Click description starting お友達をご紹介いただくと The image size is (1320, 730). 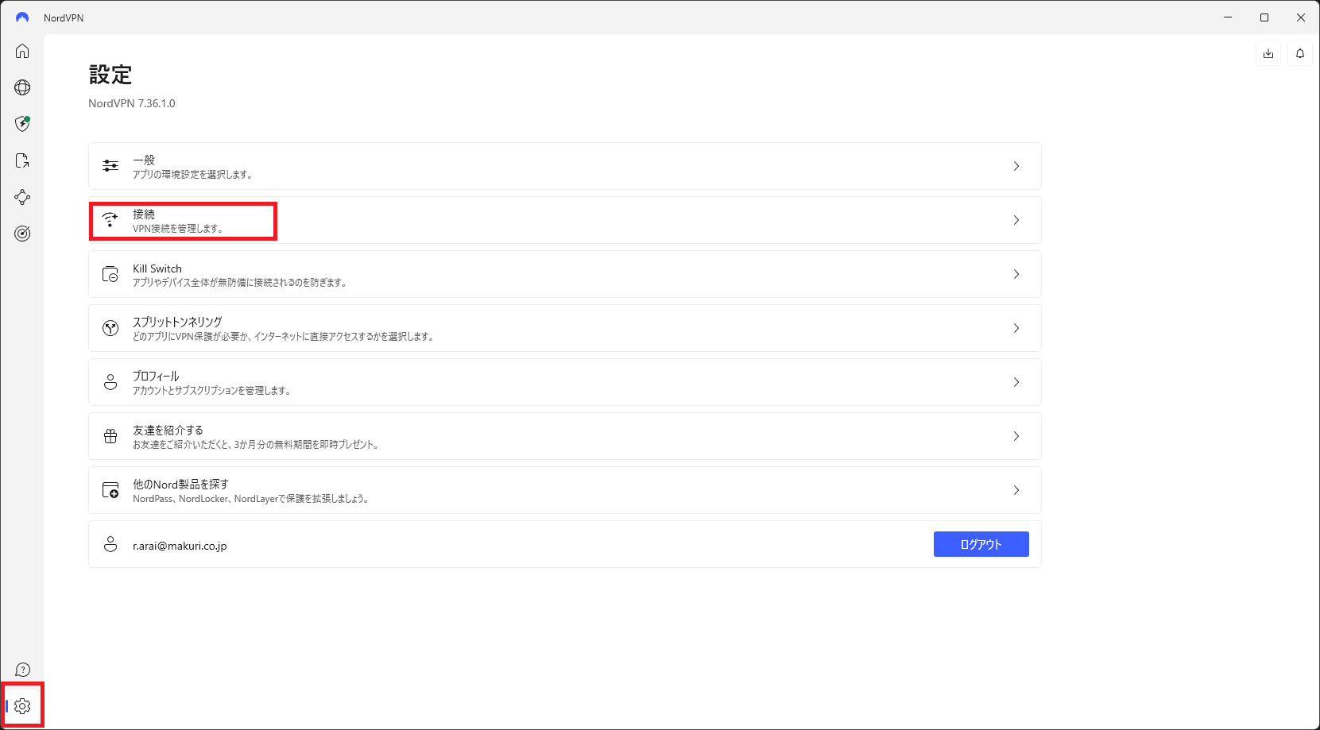tap(256, 445)
